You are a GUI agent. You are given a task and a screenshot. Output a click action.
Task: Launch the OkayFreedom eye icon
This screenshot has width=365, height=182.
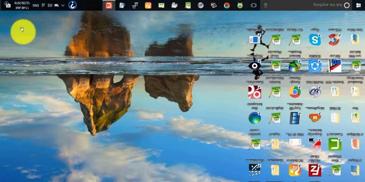coord(255,66)
